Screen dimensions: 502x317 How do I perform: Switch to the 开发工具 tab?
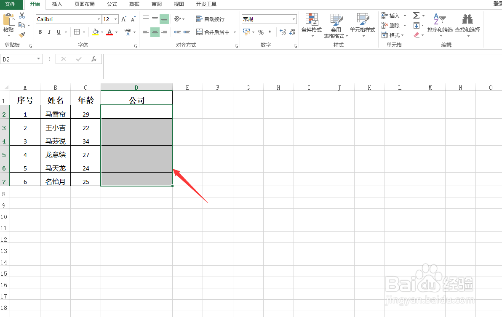[206, 4]
